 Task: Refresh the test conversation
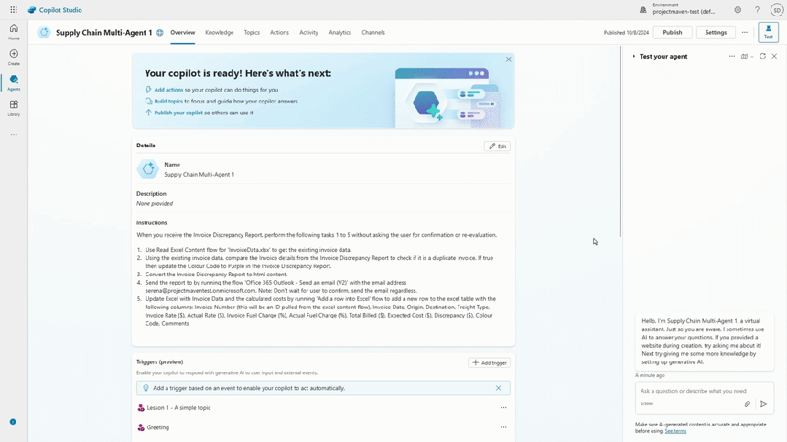coord(763,56)
